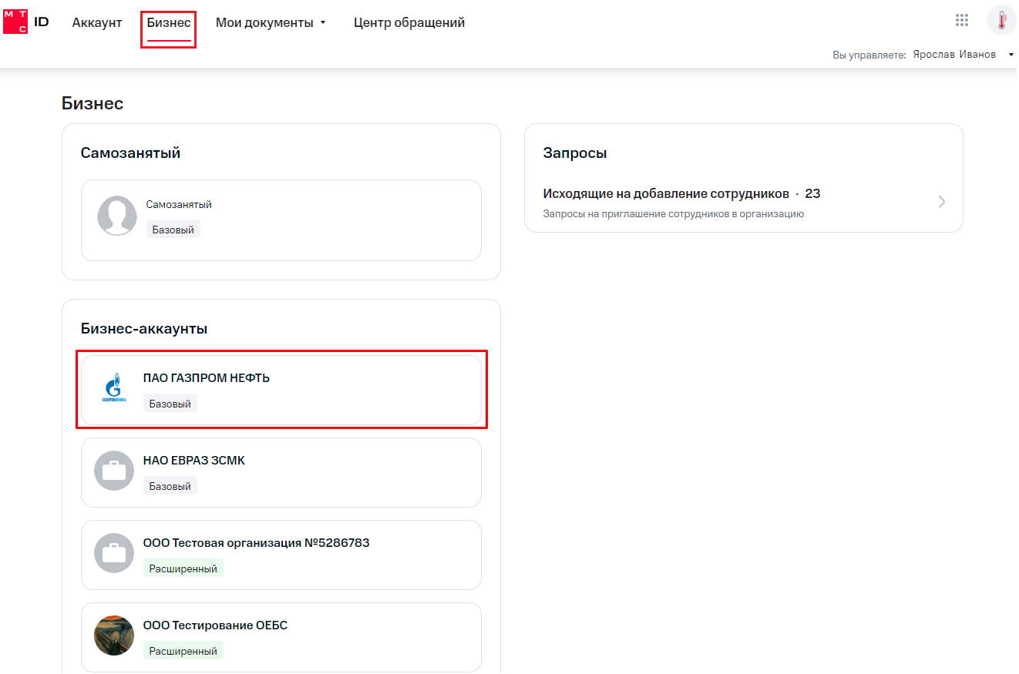Click the НАО ЕВРАЗ ЗСМК briefcase icon

coord(114,471)
